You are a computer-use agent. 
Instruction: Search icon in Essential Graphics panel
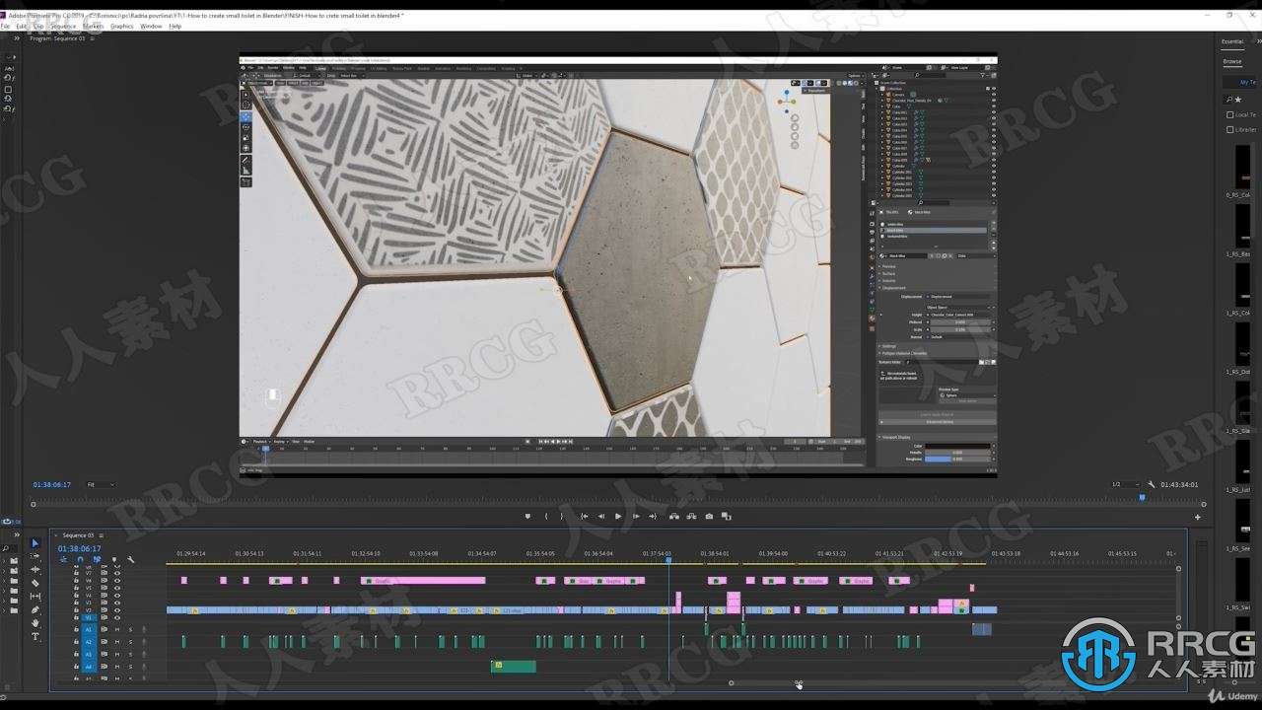(1228, 100)
